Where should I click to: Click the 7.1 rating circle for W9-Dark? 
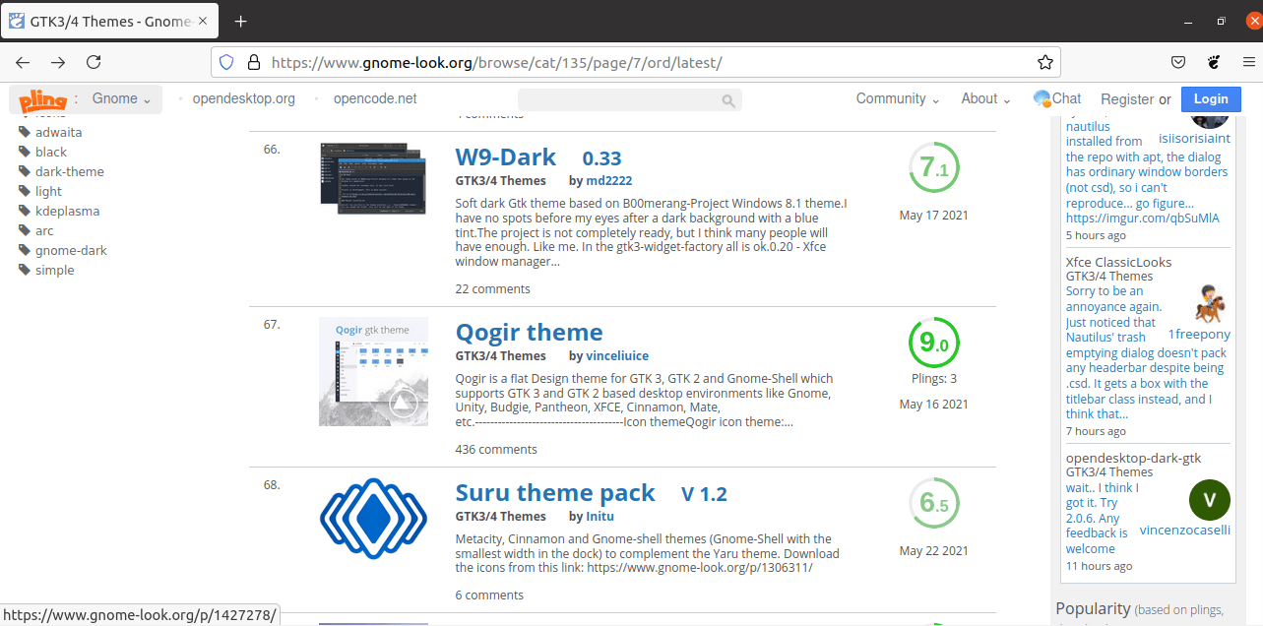(933, 168)
